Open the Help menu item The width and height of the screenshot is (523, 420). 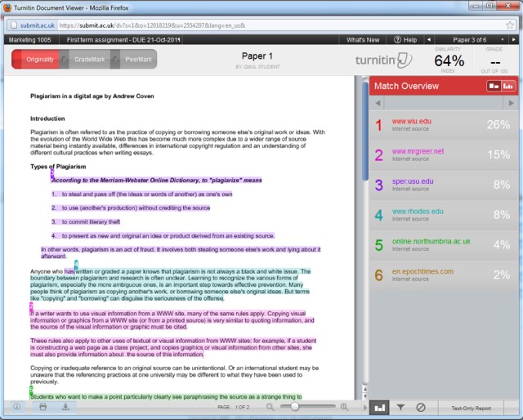click(405, 40)
